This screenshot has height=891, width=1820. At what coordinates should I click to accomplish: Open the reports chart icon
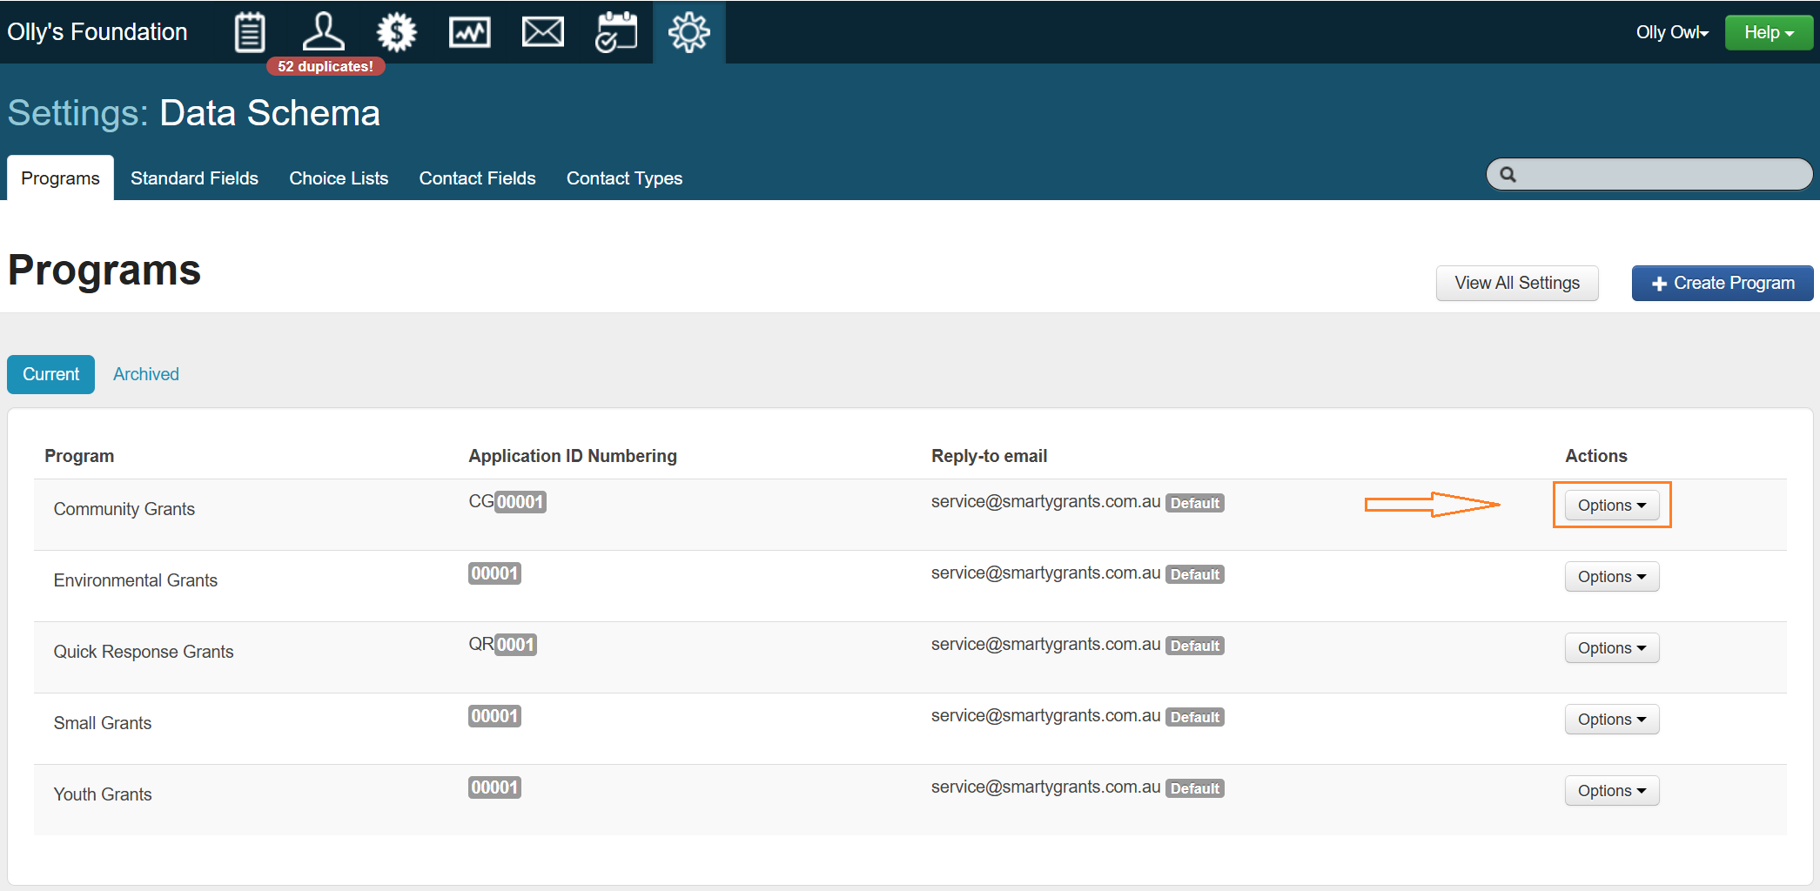pyautogui.click(x=470, y=33)
